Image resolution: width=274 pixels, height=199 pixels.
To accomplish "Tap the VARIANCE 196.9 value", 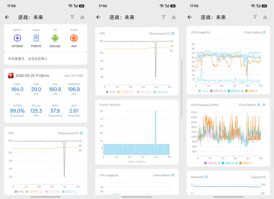I will click(74, 89).
